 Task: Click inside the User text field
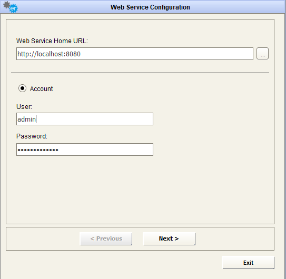[85, 119]
